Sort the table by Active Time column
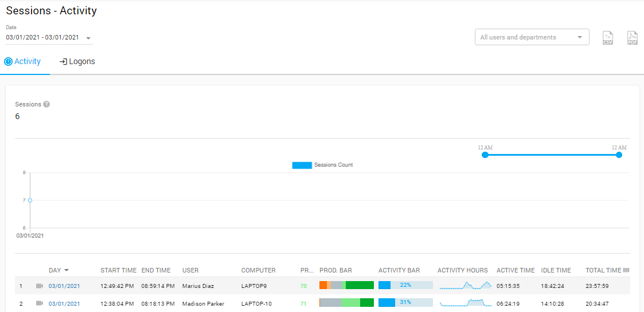 (x=515, y=270)
